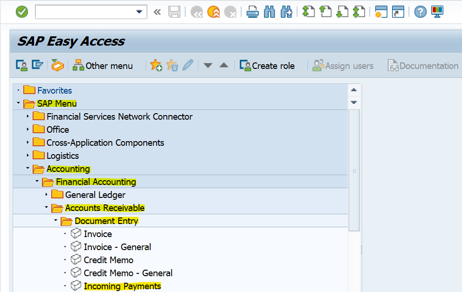The height and width of the screenshot is (292, 462).
Task: Click the Print icon
Action: pyautogui.click(x=253, y=12)
